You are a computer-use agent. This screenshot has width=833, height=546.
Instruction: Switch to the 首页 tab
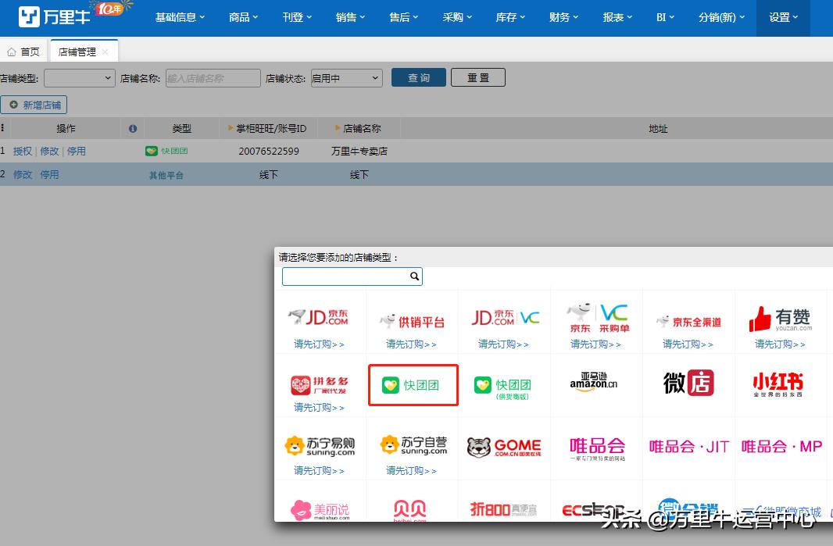tap(23, 51)
